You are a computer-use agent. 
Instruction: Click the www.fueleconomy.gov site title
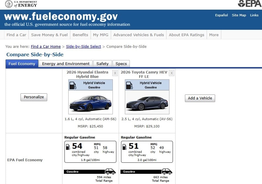click(x=61, y=17)
